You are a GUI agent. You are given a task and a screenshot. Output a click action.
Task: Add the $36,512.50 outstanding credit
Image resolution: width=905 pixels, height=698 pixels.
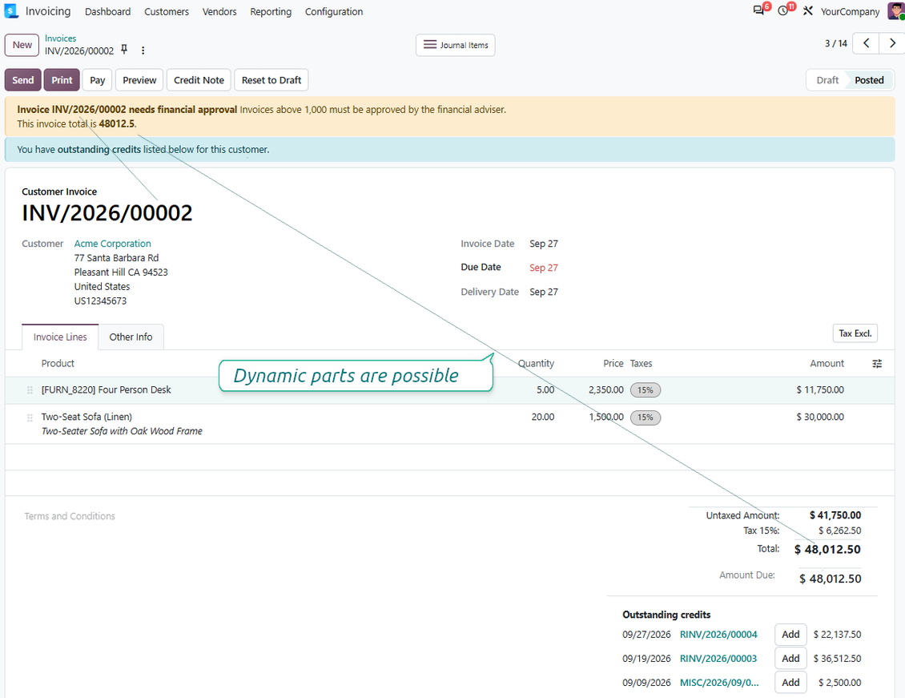click(790, 659)
